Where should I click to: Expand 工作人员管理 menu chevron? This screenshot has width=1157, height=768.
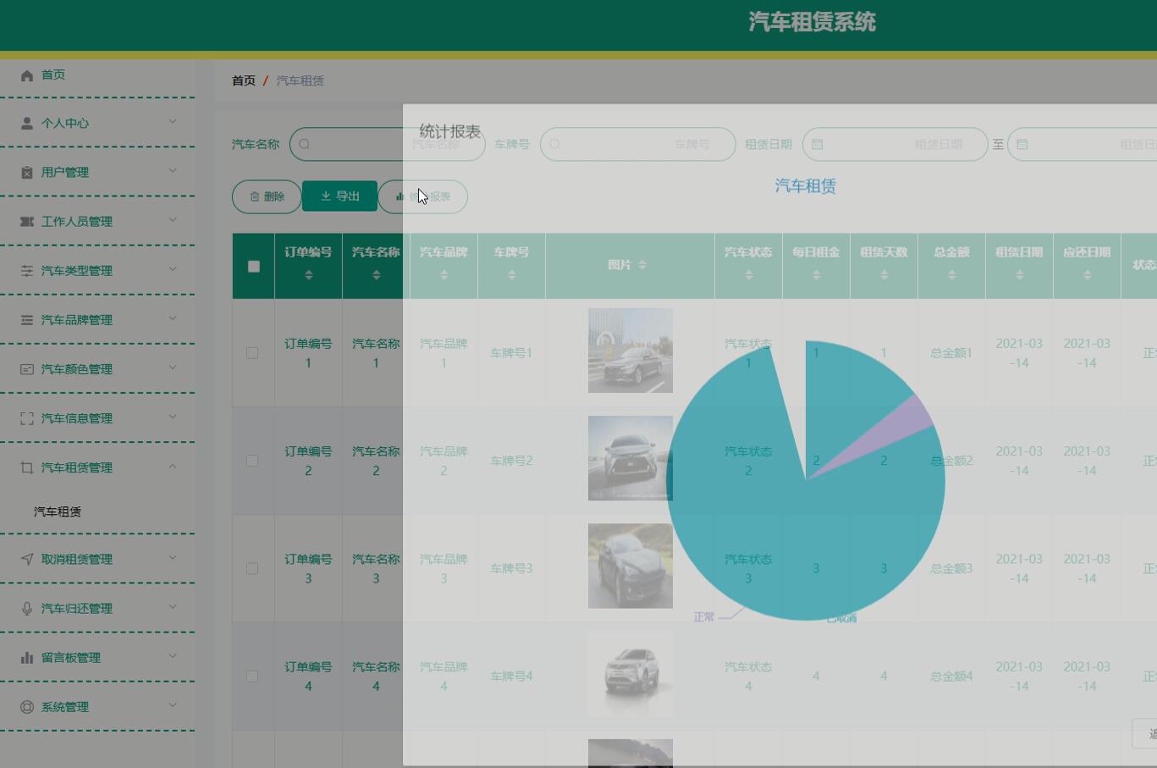tap(173, 220)
